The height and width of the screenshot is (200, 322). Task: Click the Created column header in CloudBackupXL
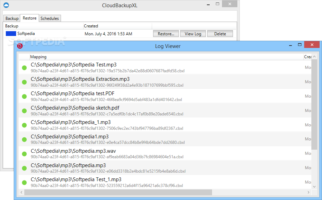[117, 26]
